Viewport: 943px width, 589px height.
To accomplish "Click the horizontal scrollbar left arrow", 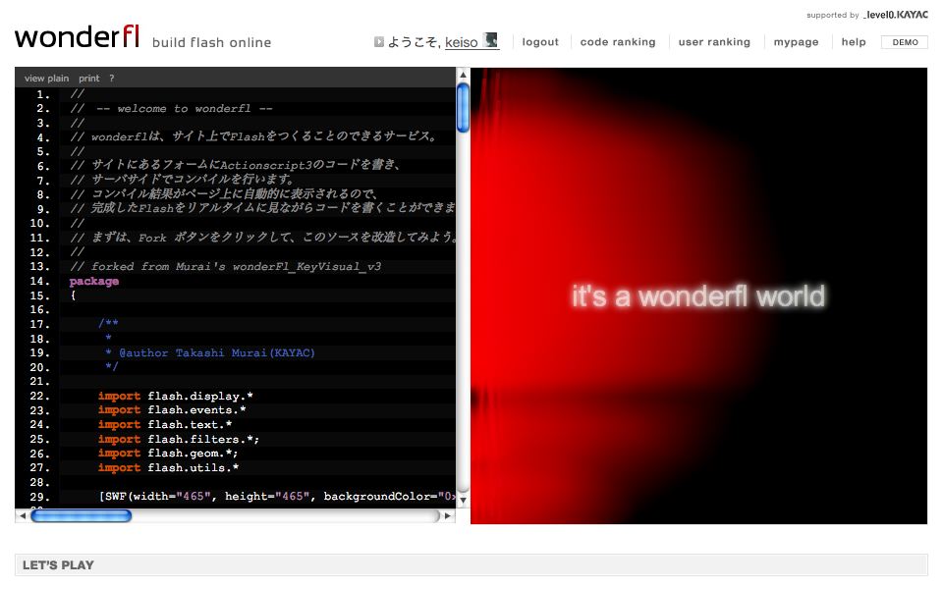I will click(x=23, y=515).
